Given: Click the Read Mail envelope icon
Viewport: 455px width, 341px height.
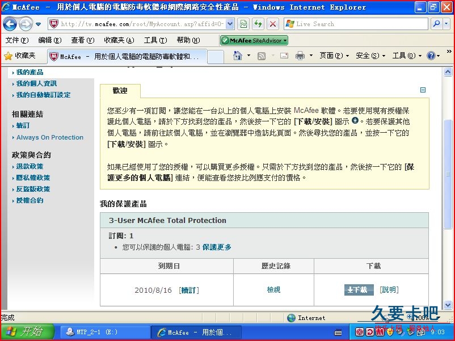Looking at the screenshot, I should 284,55.
